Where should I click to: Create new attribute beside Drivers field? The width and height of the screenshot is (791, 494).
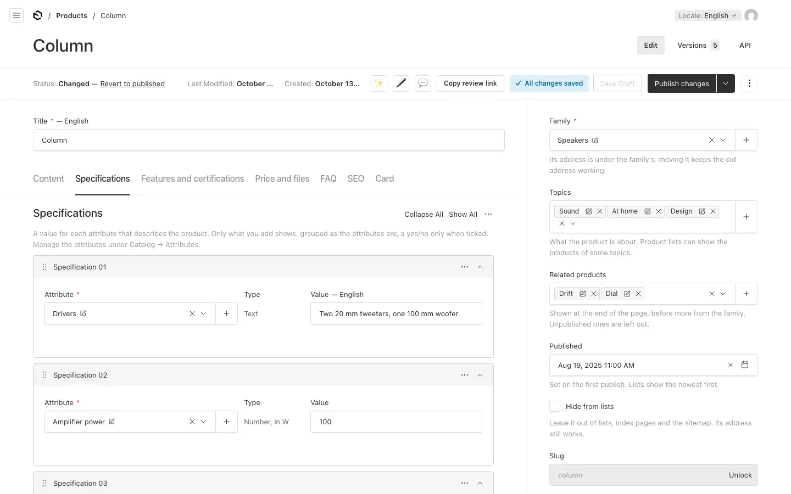click(226, 313)
